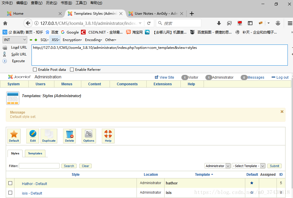
Task: Open the Users menu
Action: point(40,84)
